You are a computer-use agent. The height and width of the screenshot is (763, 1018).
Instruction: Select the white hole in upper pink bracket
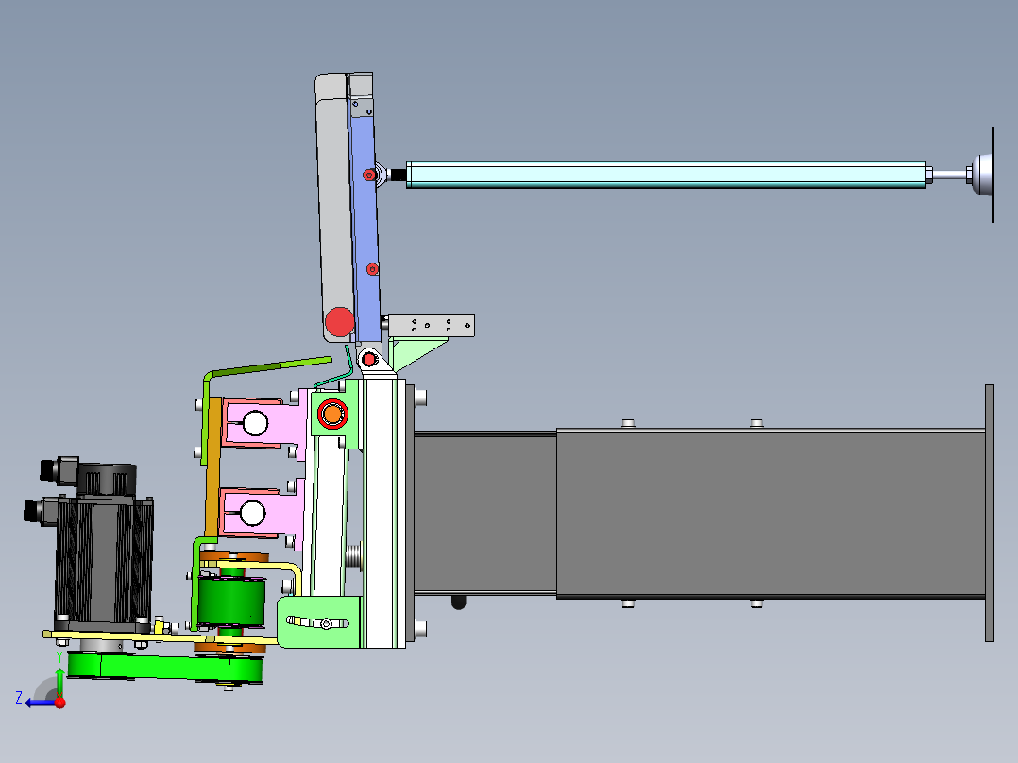(255, 423)
